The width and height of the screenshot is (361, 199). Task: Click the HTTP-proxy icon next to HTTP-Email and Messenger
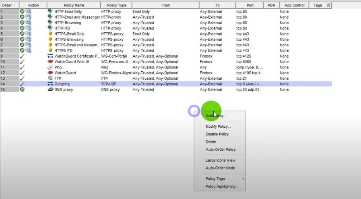50,17
